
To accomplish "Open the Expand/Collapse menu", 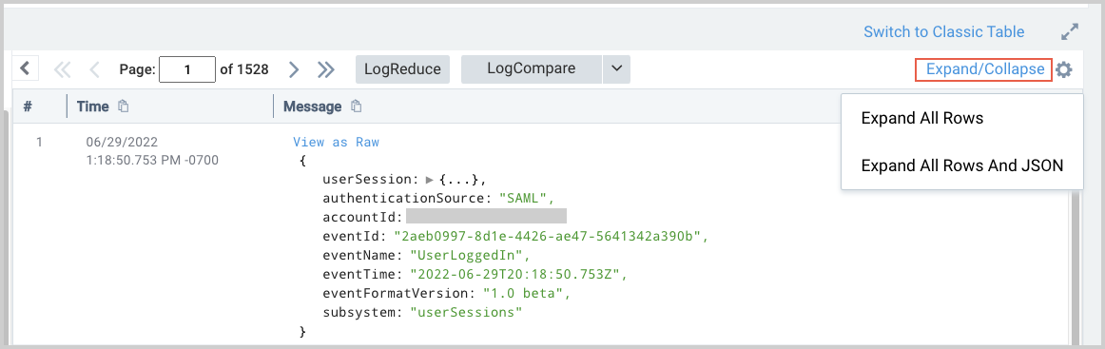I will pos(984,69).
